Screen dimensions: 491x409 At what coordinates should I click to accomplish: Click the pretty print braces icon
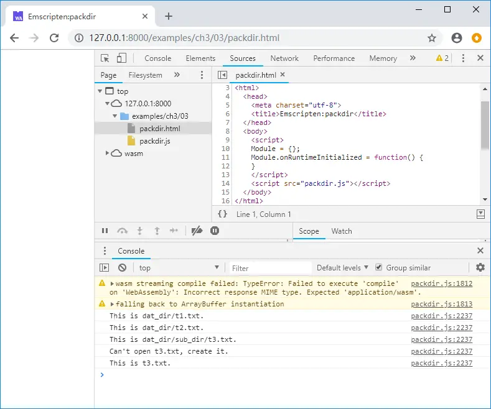222,214
